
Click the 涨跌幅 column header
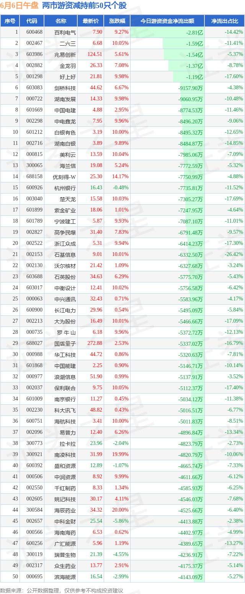117,21
